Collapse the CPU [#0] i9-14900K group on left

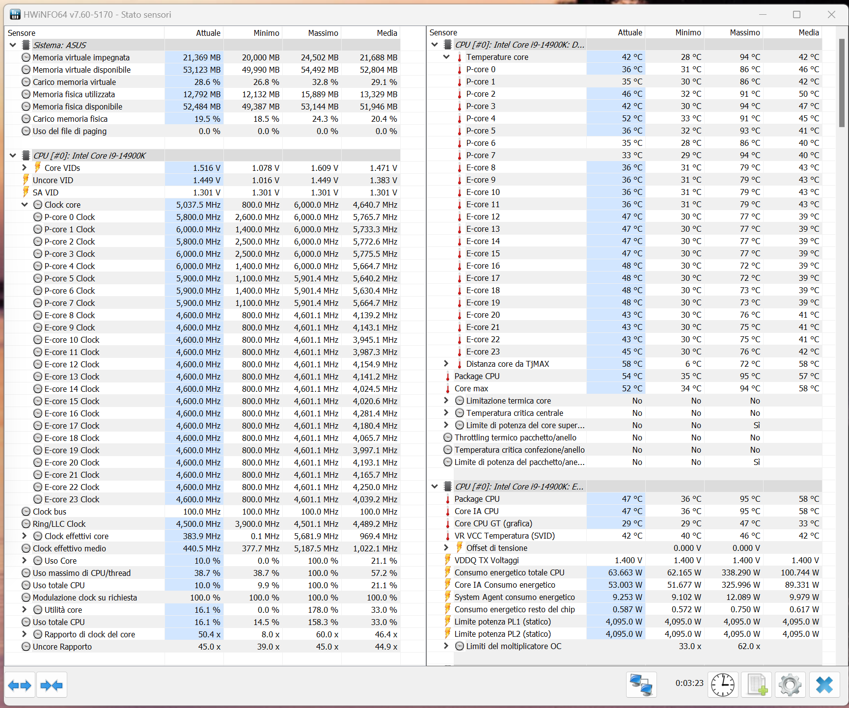point(13,156)
